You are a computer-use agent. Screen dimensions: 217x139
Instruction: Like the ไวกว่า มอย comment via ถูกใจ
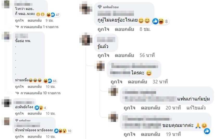point(19,21)
